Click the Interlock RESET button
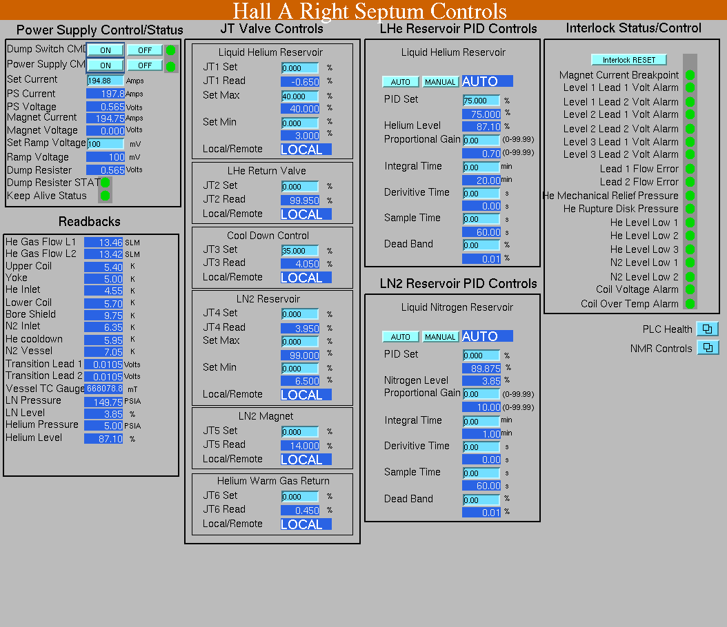This screenshot has width=727, height=627. (x=628, y=60)
